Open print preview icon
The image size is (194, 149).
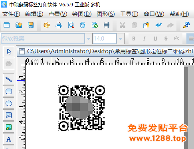(71, 25)
